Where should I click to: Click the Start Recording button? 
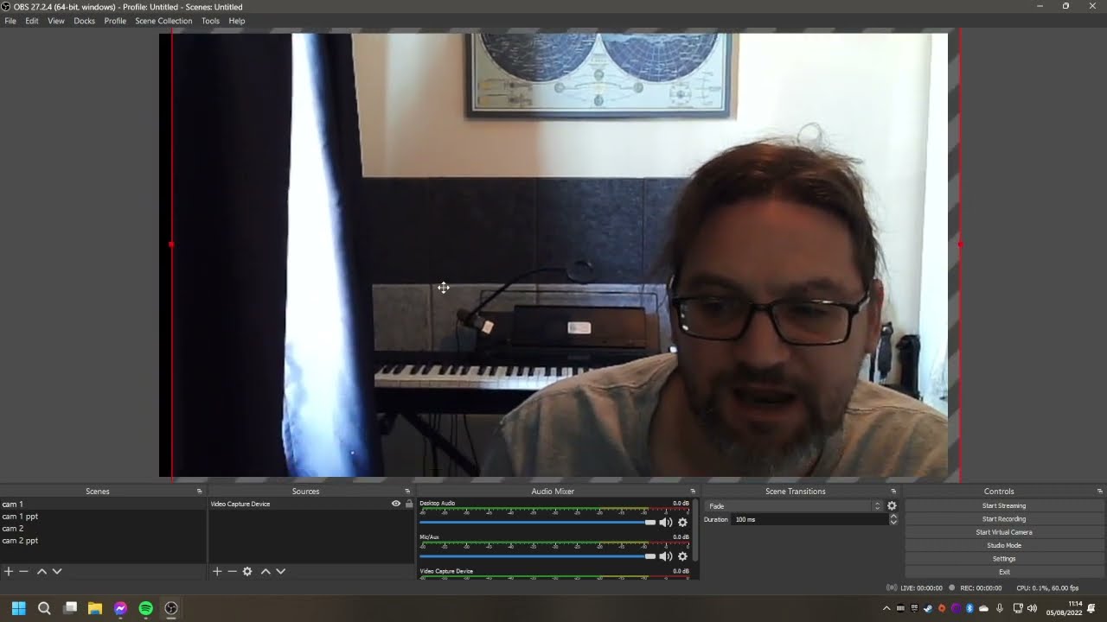coord(1004,519)
